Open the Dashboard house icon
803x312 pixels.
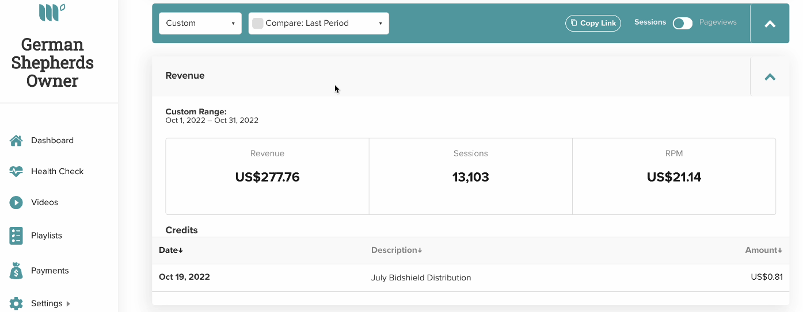pyautogui.click(x=16, y=141)
